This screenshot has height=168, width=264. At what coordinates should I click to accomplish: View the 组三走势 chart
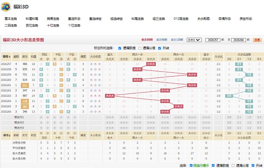[159, 19]
